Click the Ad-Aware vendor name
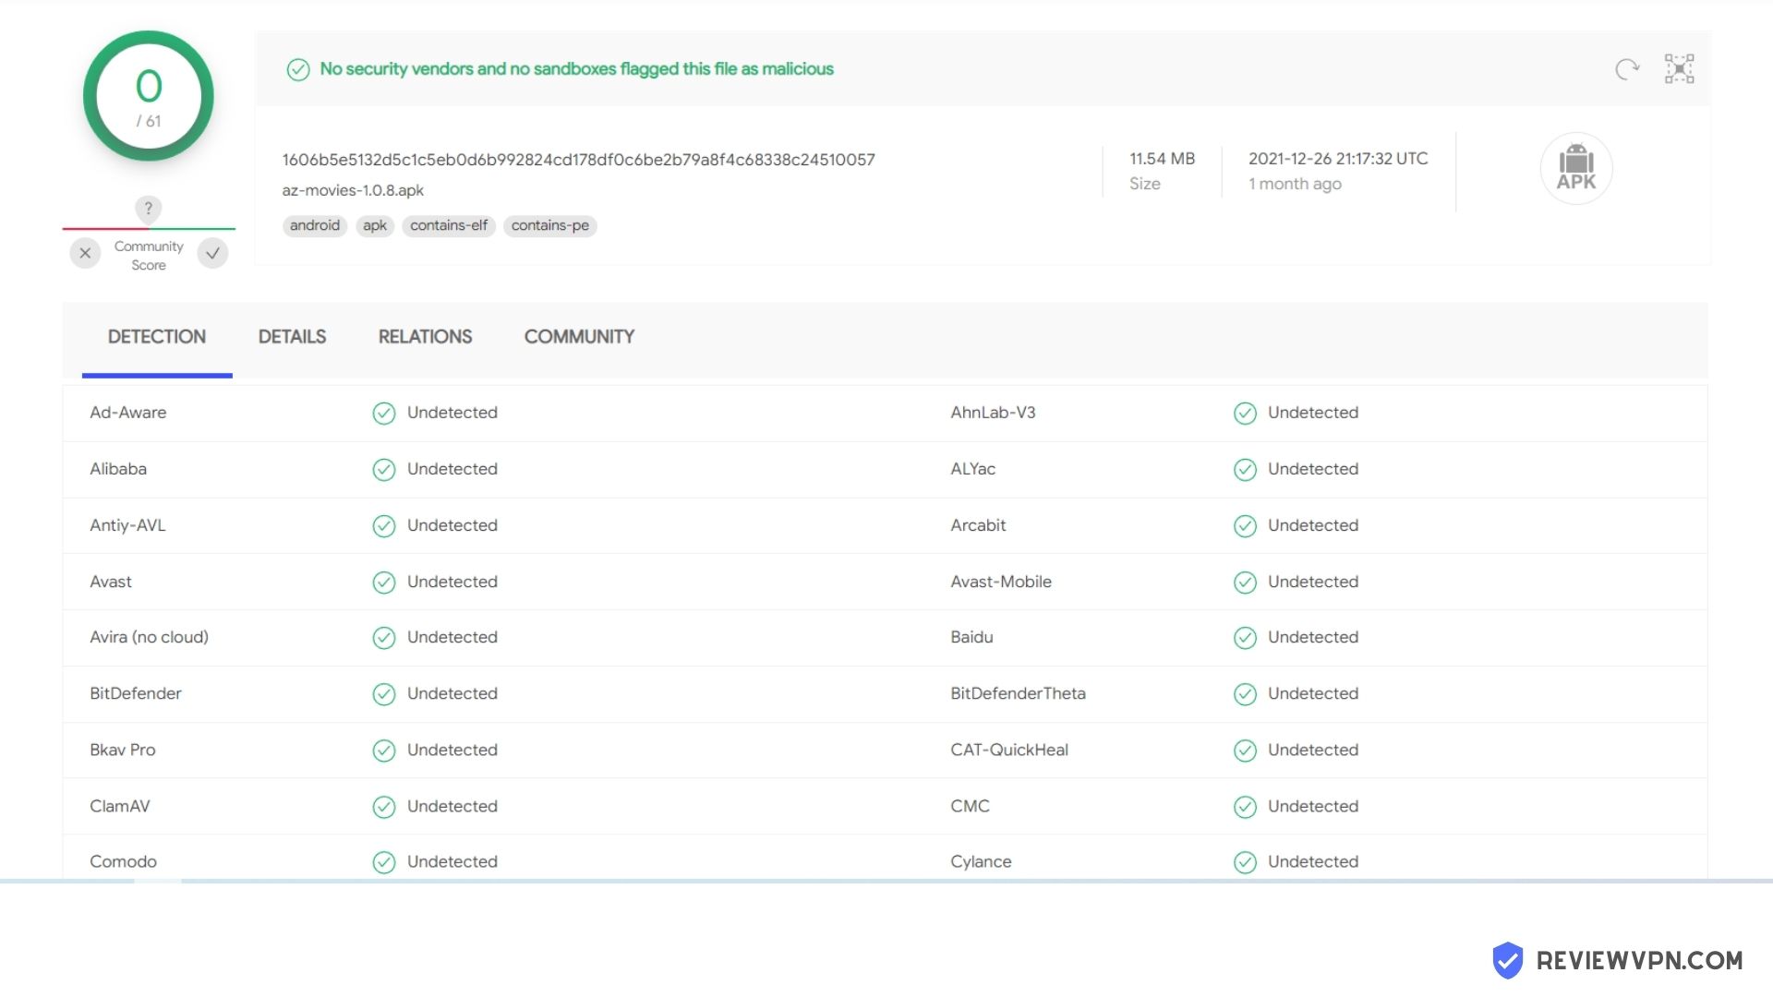The image size is (1773, 997). click(x=128, y=413)
